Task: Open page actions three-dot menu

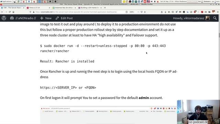Action: click(138, 12)
